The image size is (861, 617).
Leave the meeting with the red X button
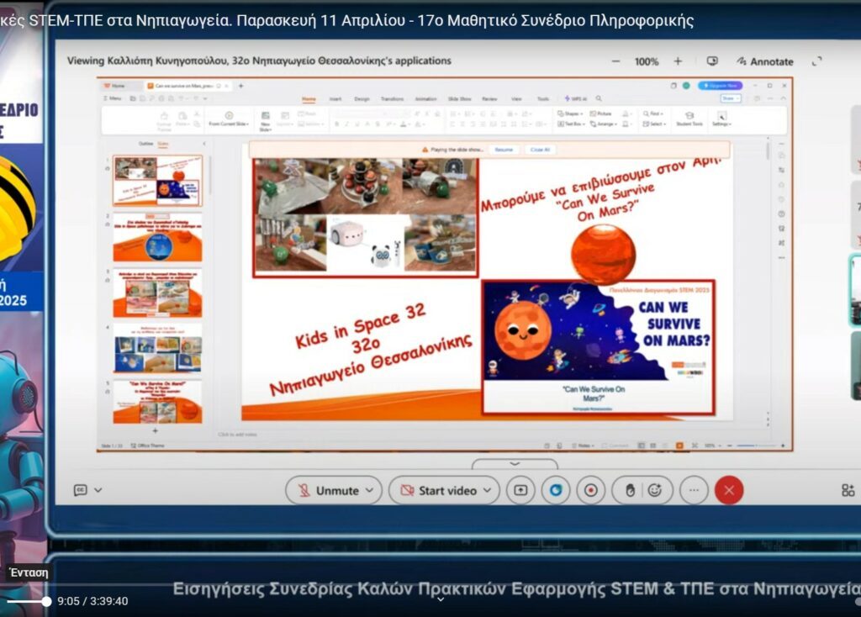point(729,490)
